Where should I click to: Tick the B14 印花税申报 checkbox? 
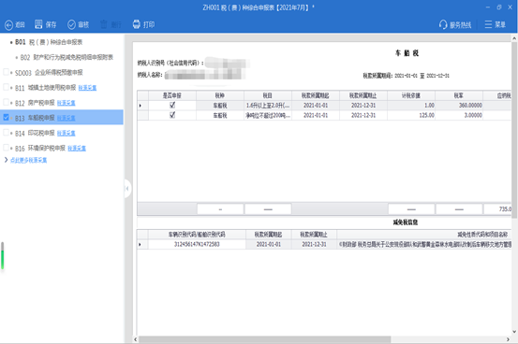tap(6, 133)
